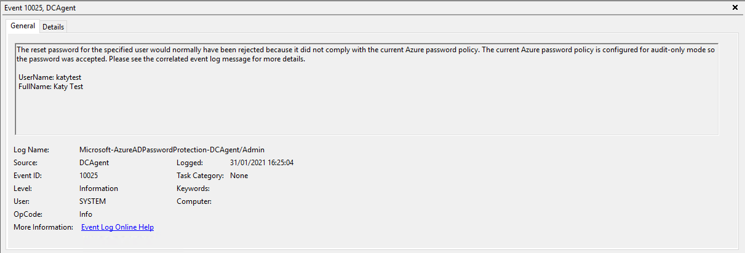Switch to the Details tab
This screenshot has width=745, height=253.
54,27
